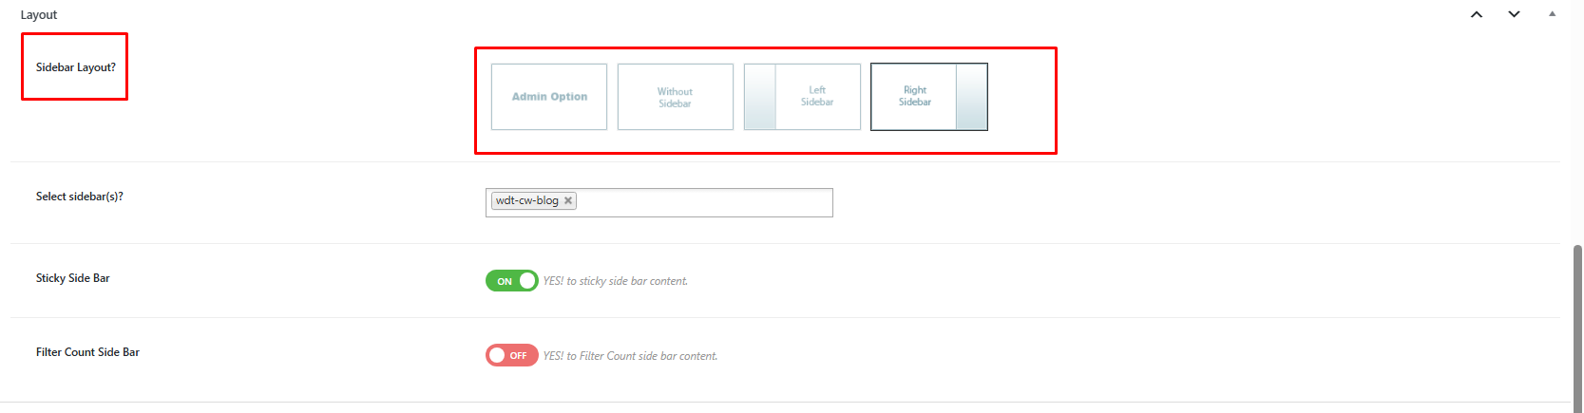The image size is (1584, 413).
Task: Click "YES! to Filter Count" description text
Action: [x=630, y=356]
